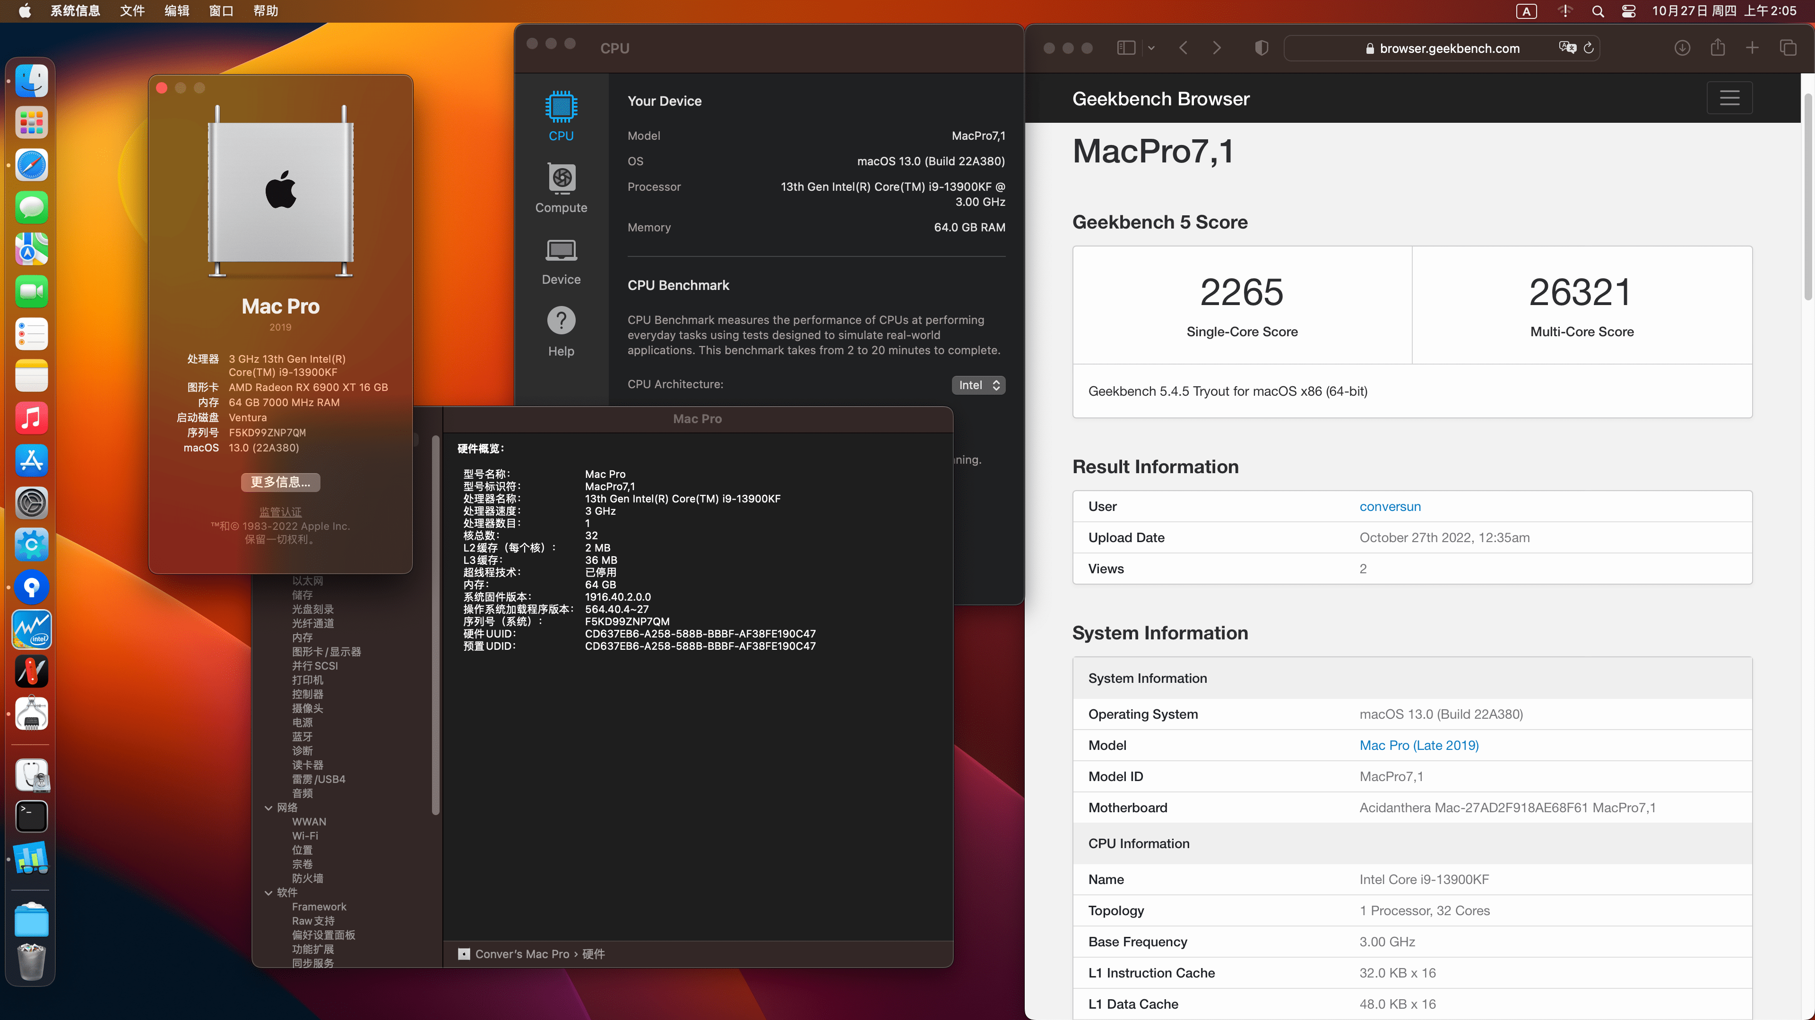Click the 更多信息... button

(280, 482)
